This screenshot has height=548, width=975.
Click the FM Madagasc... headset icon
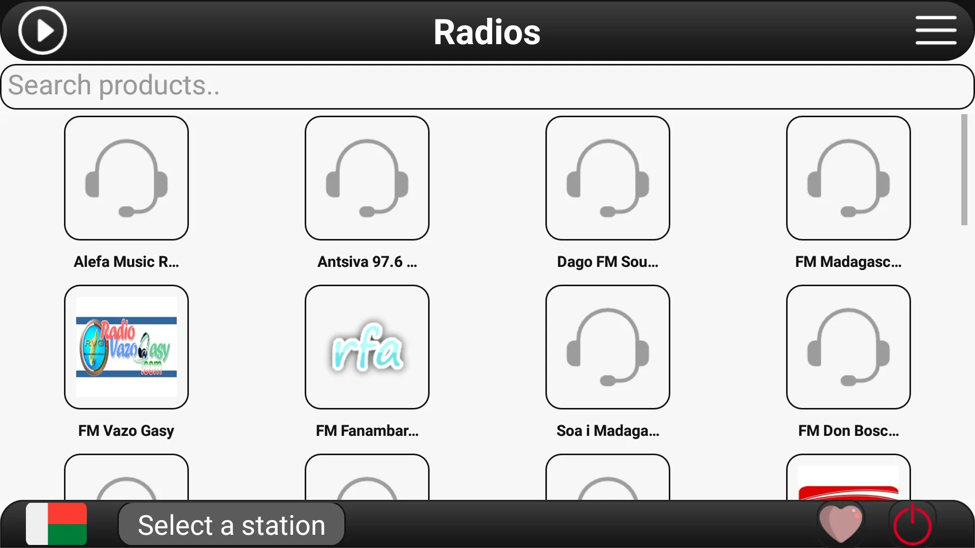[849, 177]
